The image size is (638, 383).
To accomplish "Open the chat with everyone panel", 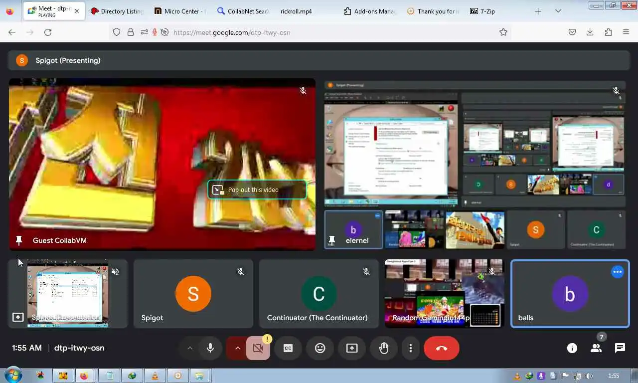I will [x=620, y=348].
